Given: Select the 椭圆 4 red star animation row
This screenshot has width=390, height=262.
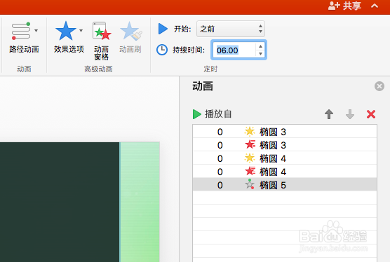Looking at the screenshot, I should (x=285, y=172).
